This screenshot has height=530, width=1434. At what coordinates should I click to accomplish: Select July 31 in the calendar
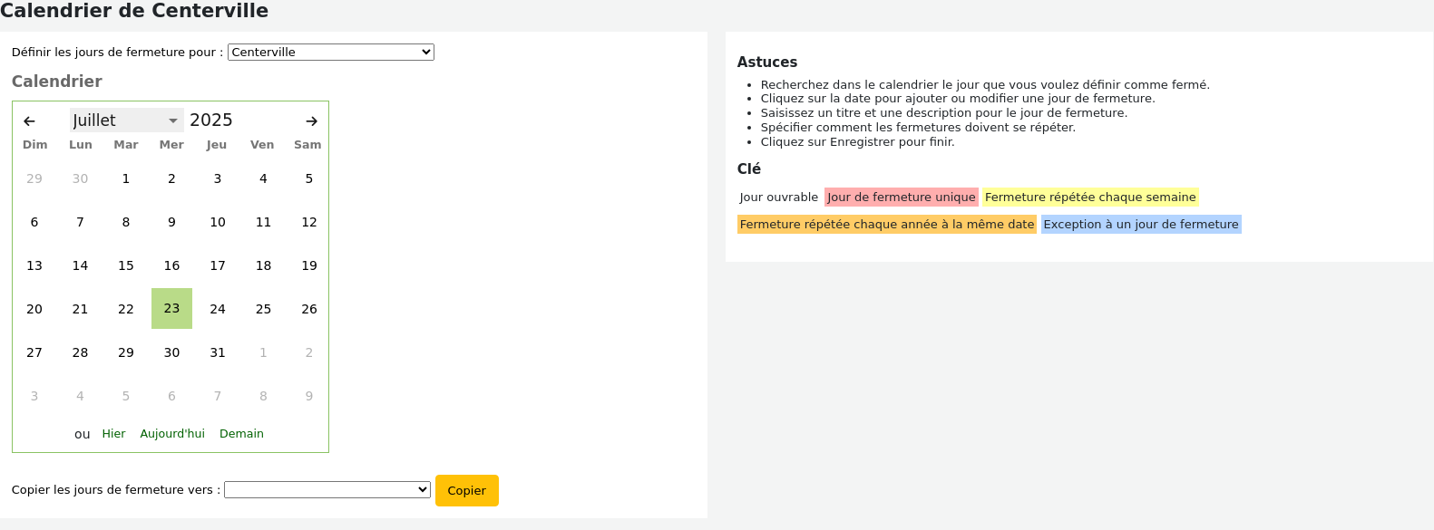click(x=218, y=352)
